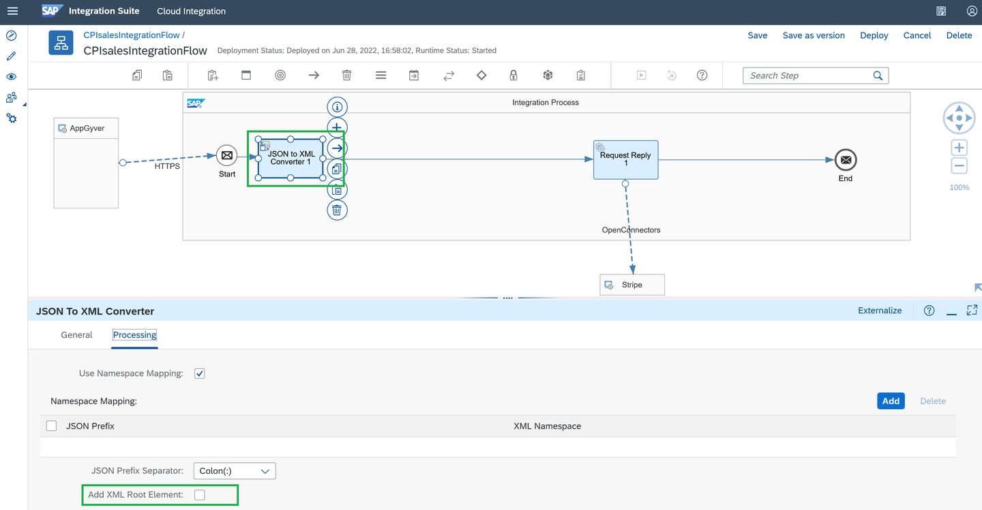The height and width of the screenshot is (510, 982).
Task: Click the search magnifier in Search Step
Action: (878, 76)
